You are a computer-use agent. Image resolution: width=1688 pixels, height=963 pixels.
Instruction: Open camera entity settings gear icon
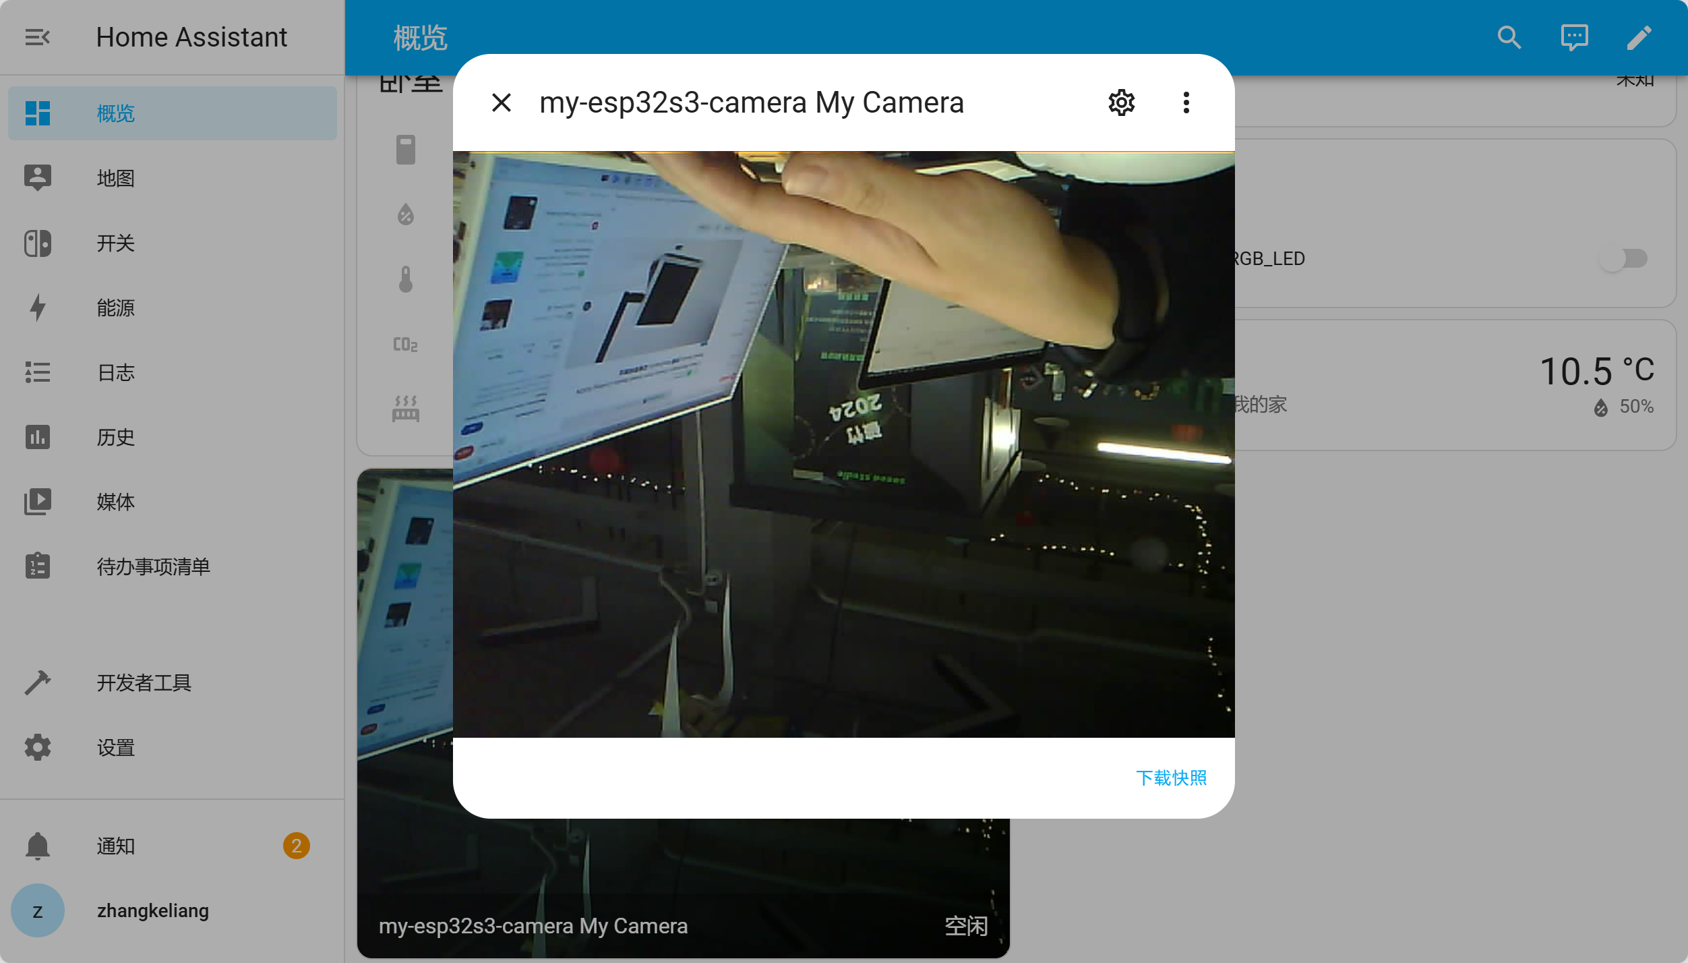[x=1121, y=103]
